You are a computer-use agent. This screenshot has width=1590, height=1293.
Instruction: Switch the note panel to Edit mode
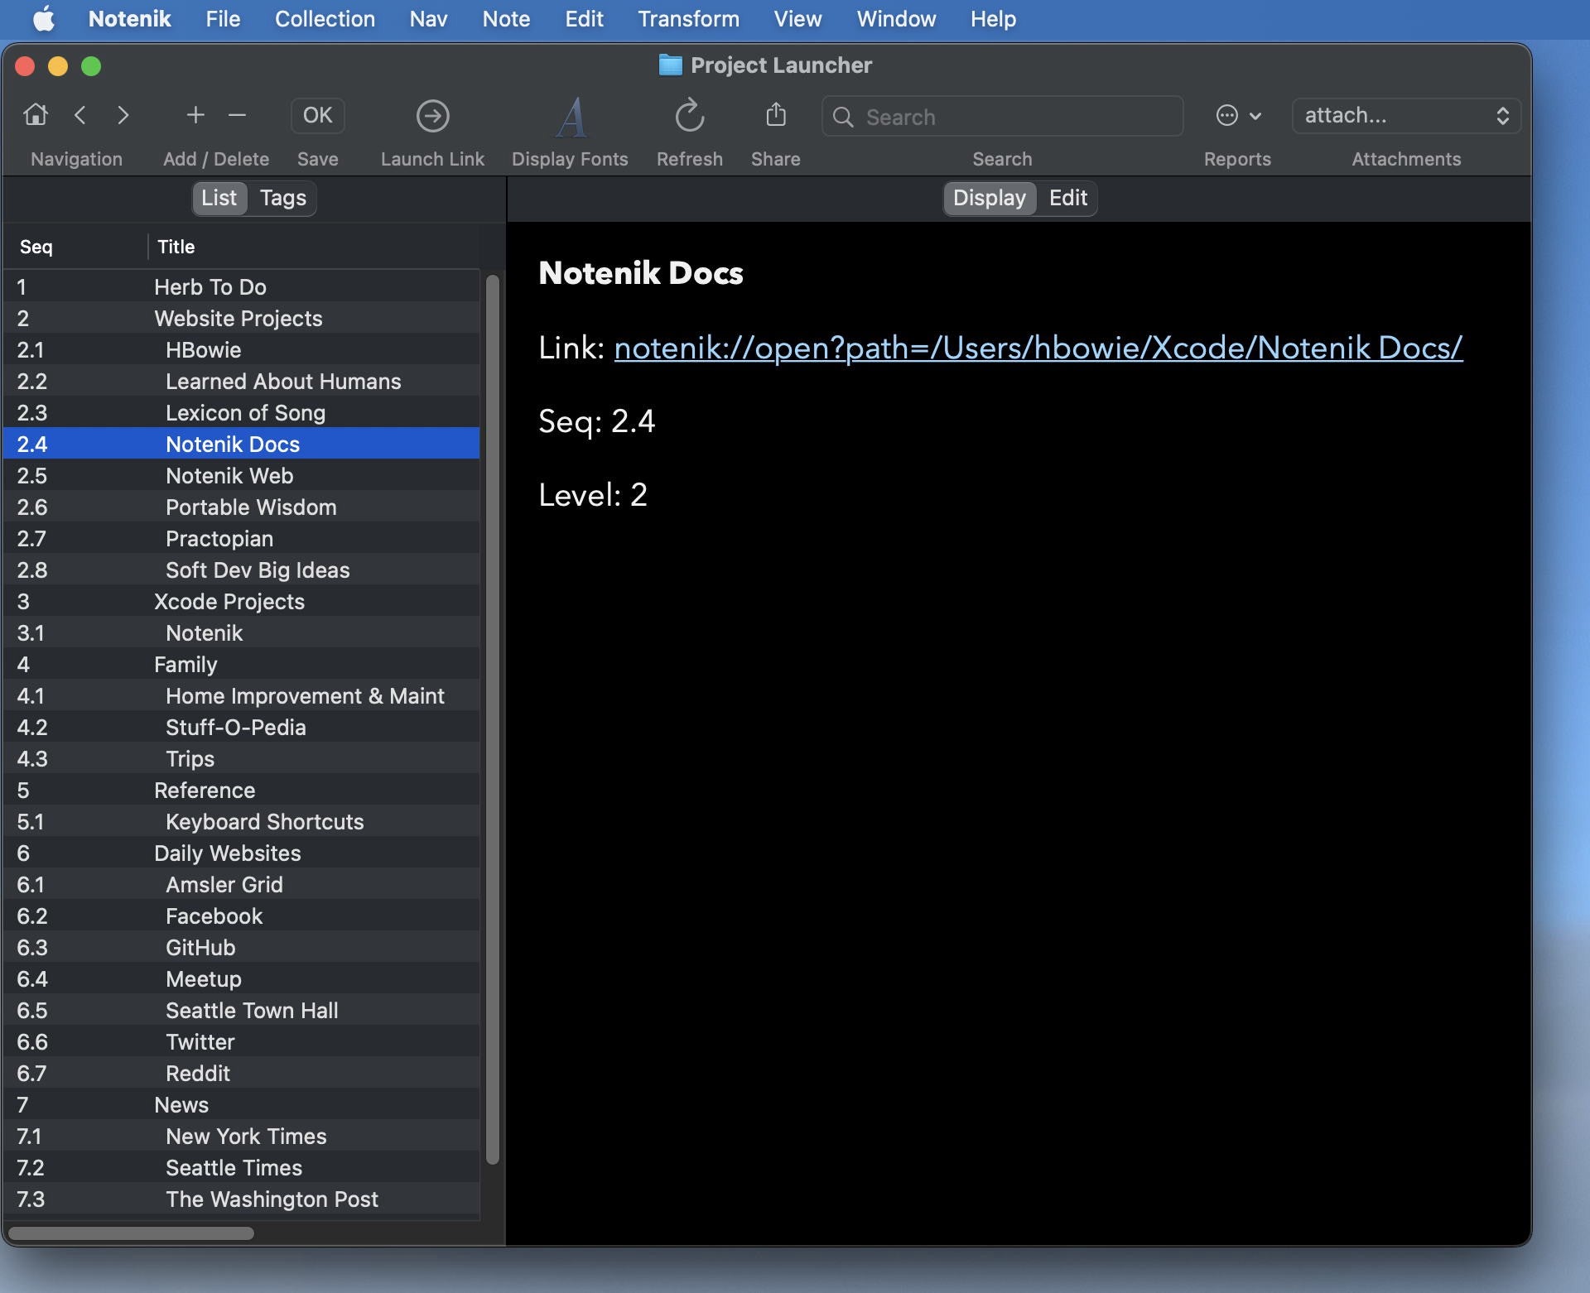(1067, 198)
